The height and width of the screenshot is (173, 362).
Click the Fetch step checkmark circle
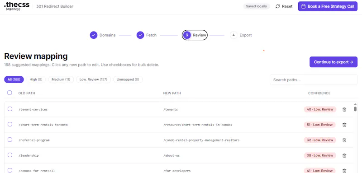click(x=140, y=35)
